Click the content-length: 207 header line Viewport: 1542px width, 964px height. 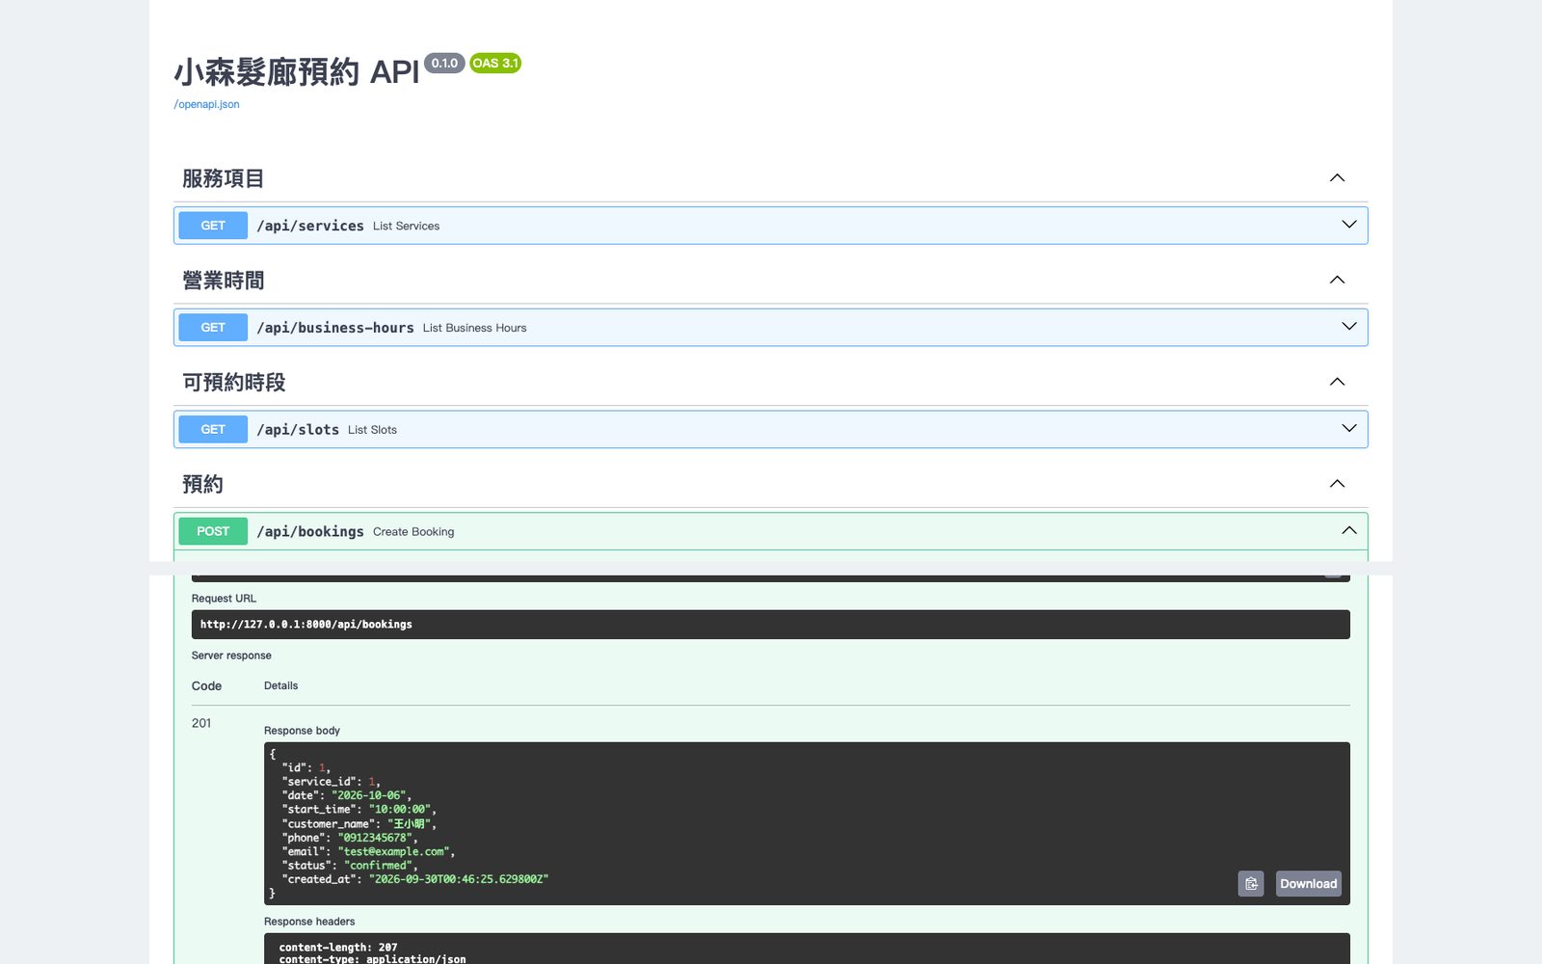pos(338,948)
